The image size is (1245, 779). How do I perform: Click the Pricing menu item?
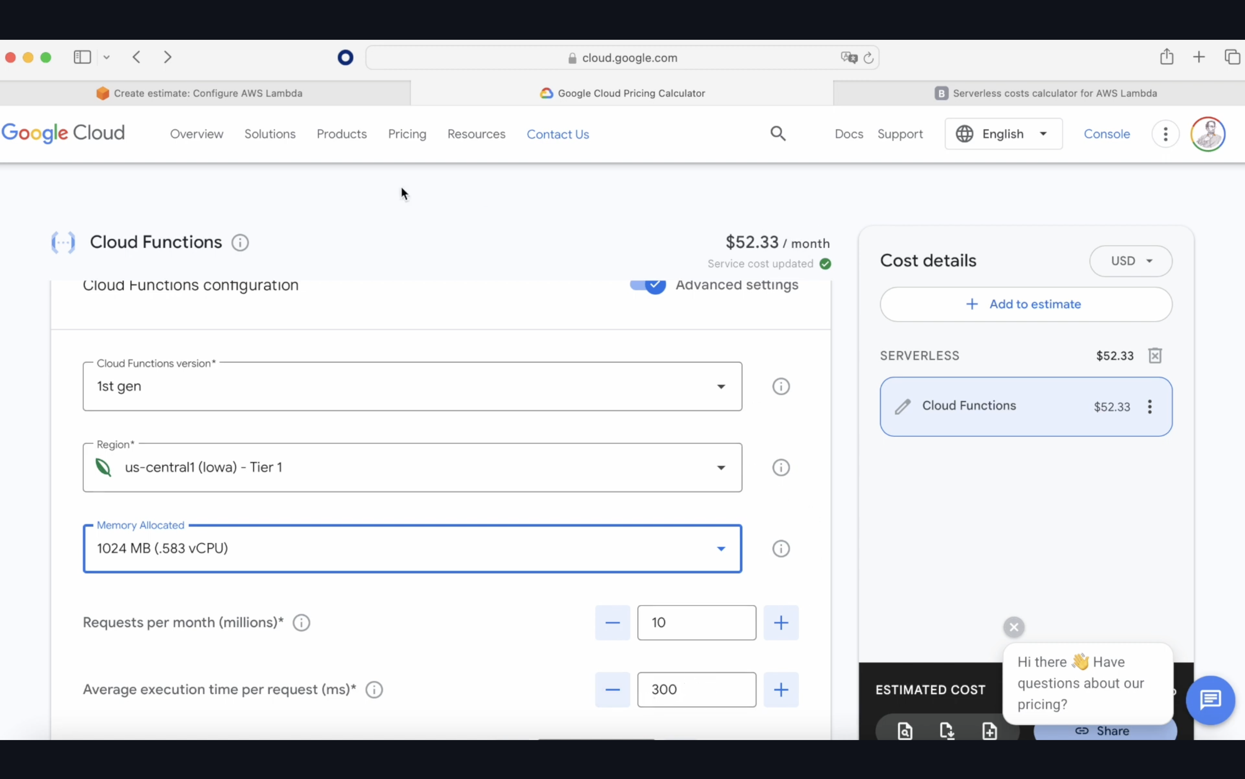click(407, 133)
